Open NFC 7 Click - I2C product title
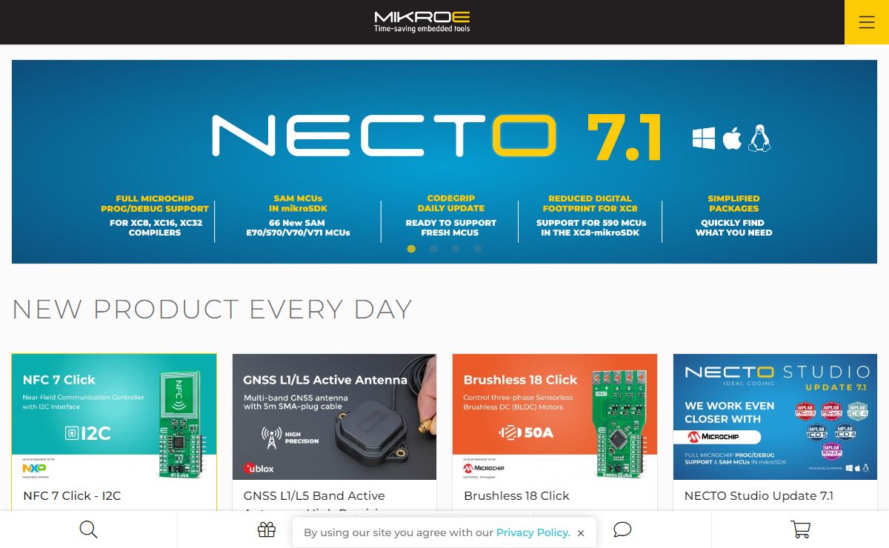This screenshot has height=548, width=889. click(x=72, y=495)
